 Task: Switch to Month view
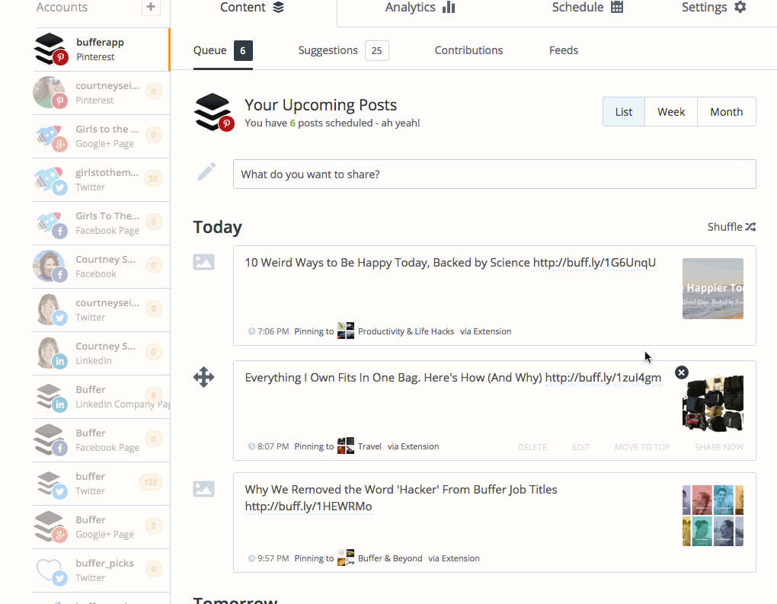click(x=727, y=112)
